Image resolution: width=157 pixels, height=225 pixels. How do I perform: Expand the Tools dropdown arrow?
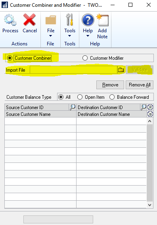[69, 36]
